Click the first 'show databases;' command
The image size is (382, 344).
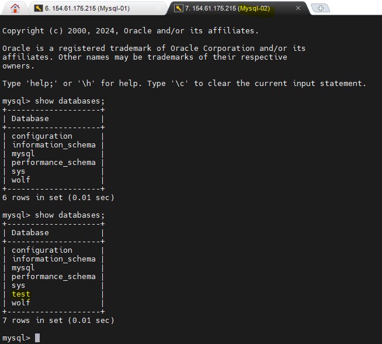pyautogui.click(x=70, y=101)
